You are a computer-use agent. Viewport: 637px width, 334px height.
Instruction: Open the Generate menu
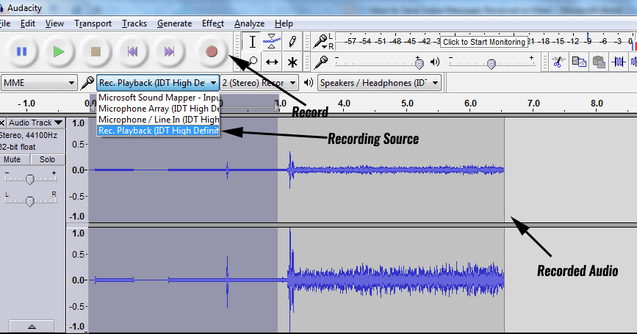pos(174,23)
